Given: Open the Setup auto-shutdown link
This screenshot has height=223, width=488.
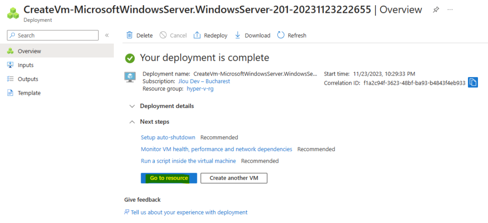Looking at the screenshot, I should tap(168, 137).
